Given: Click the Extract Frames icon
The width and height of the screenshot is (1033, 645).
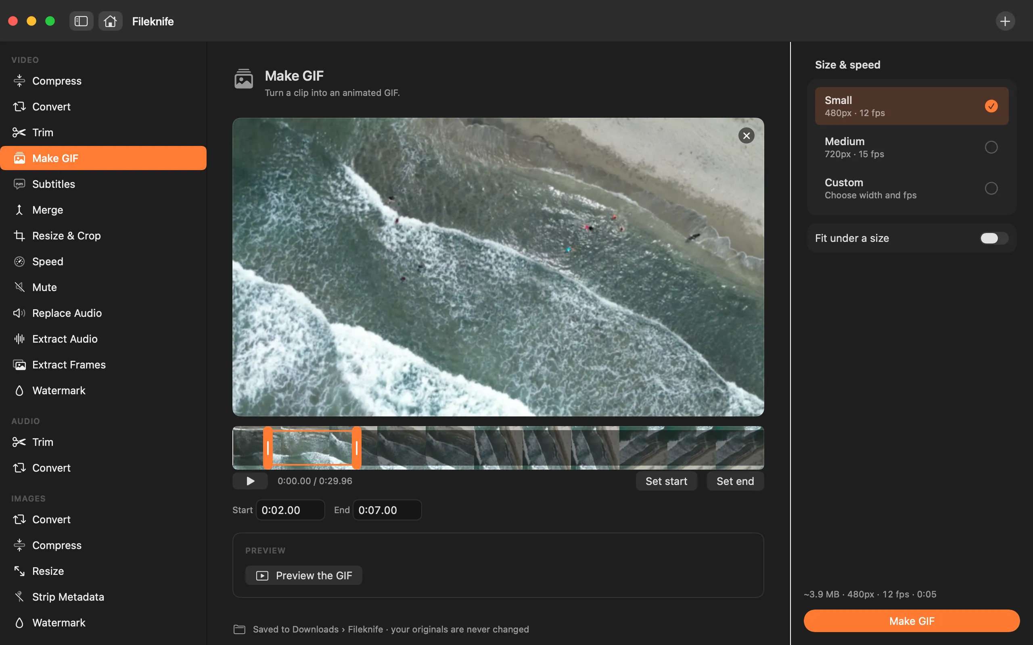Looking at the screenshot, I should 19,365.
